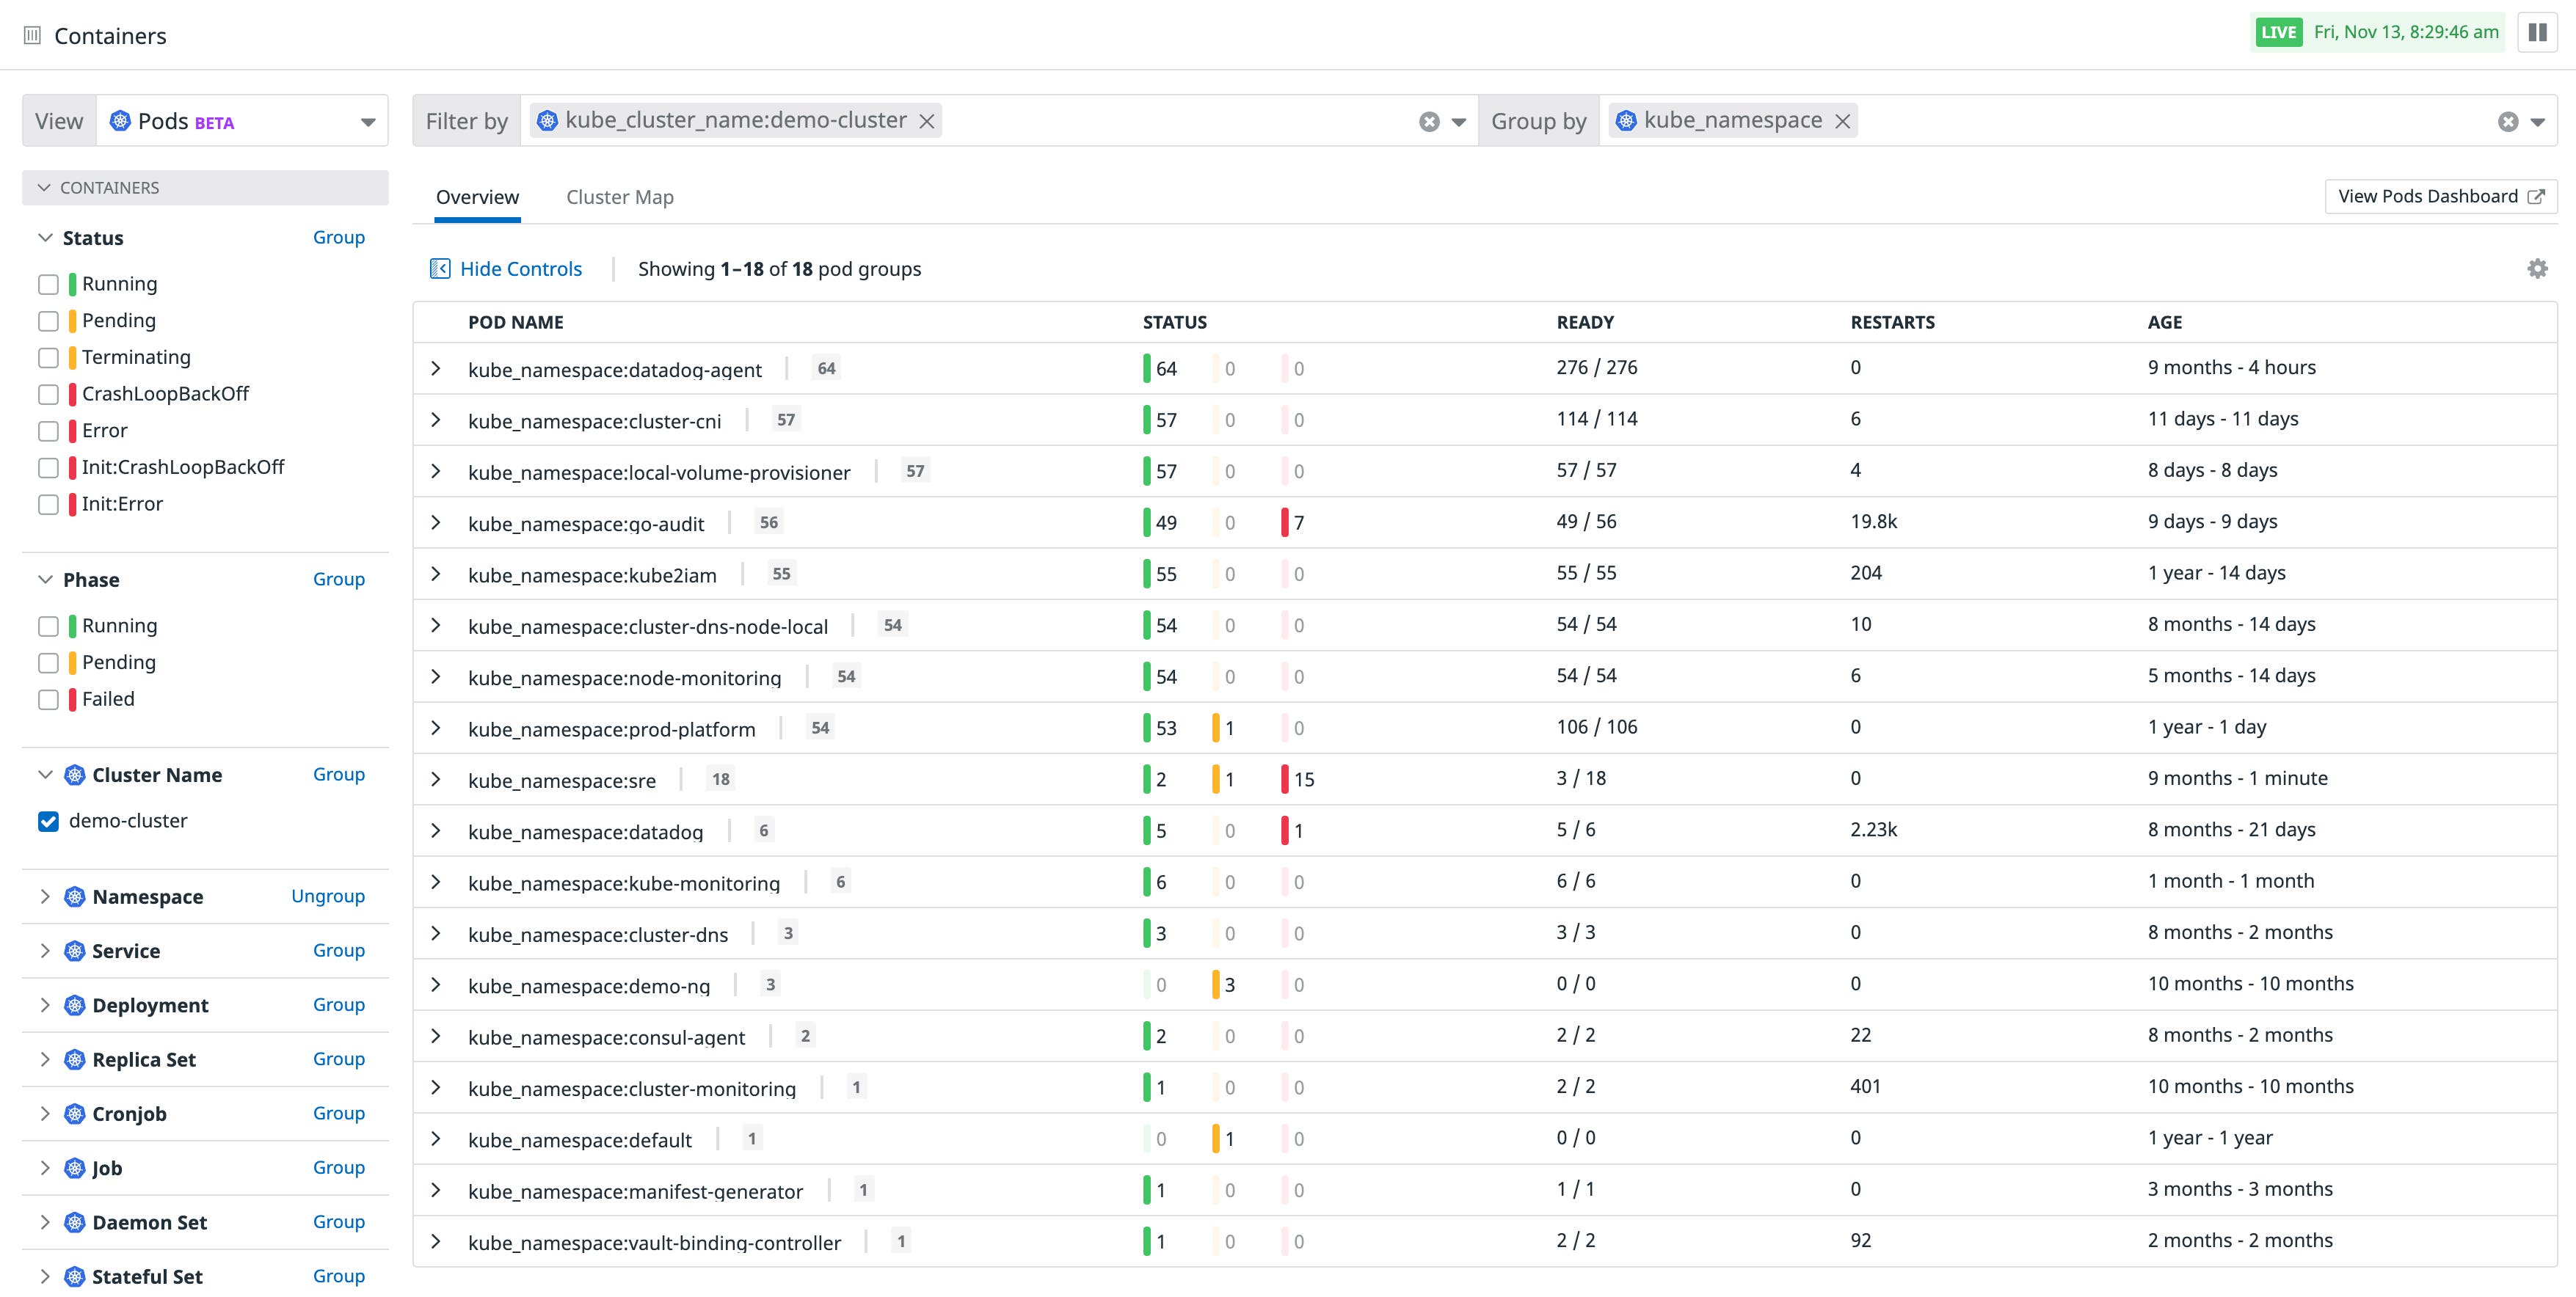Switch to the Cluster Map tab
Screen dimensions: 2576x1297
pyautogui.click(x=620, y=196)
